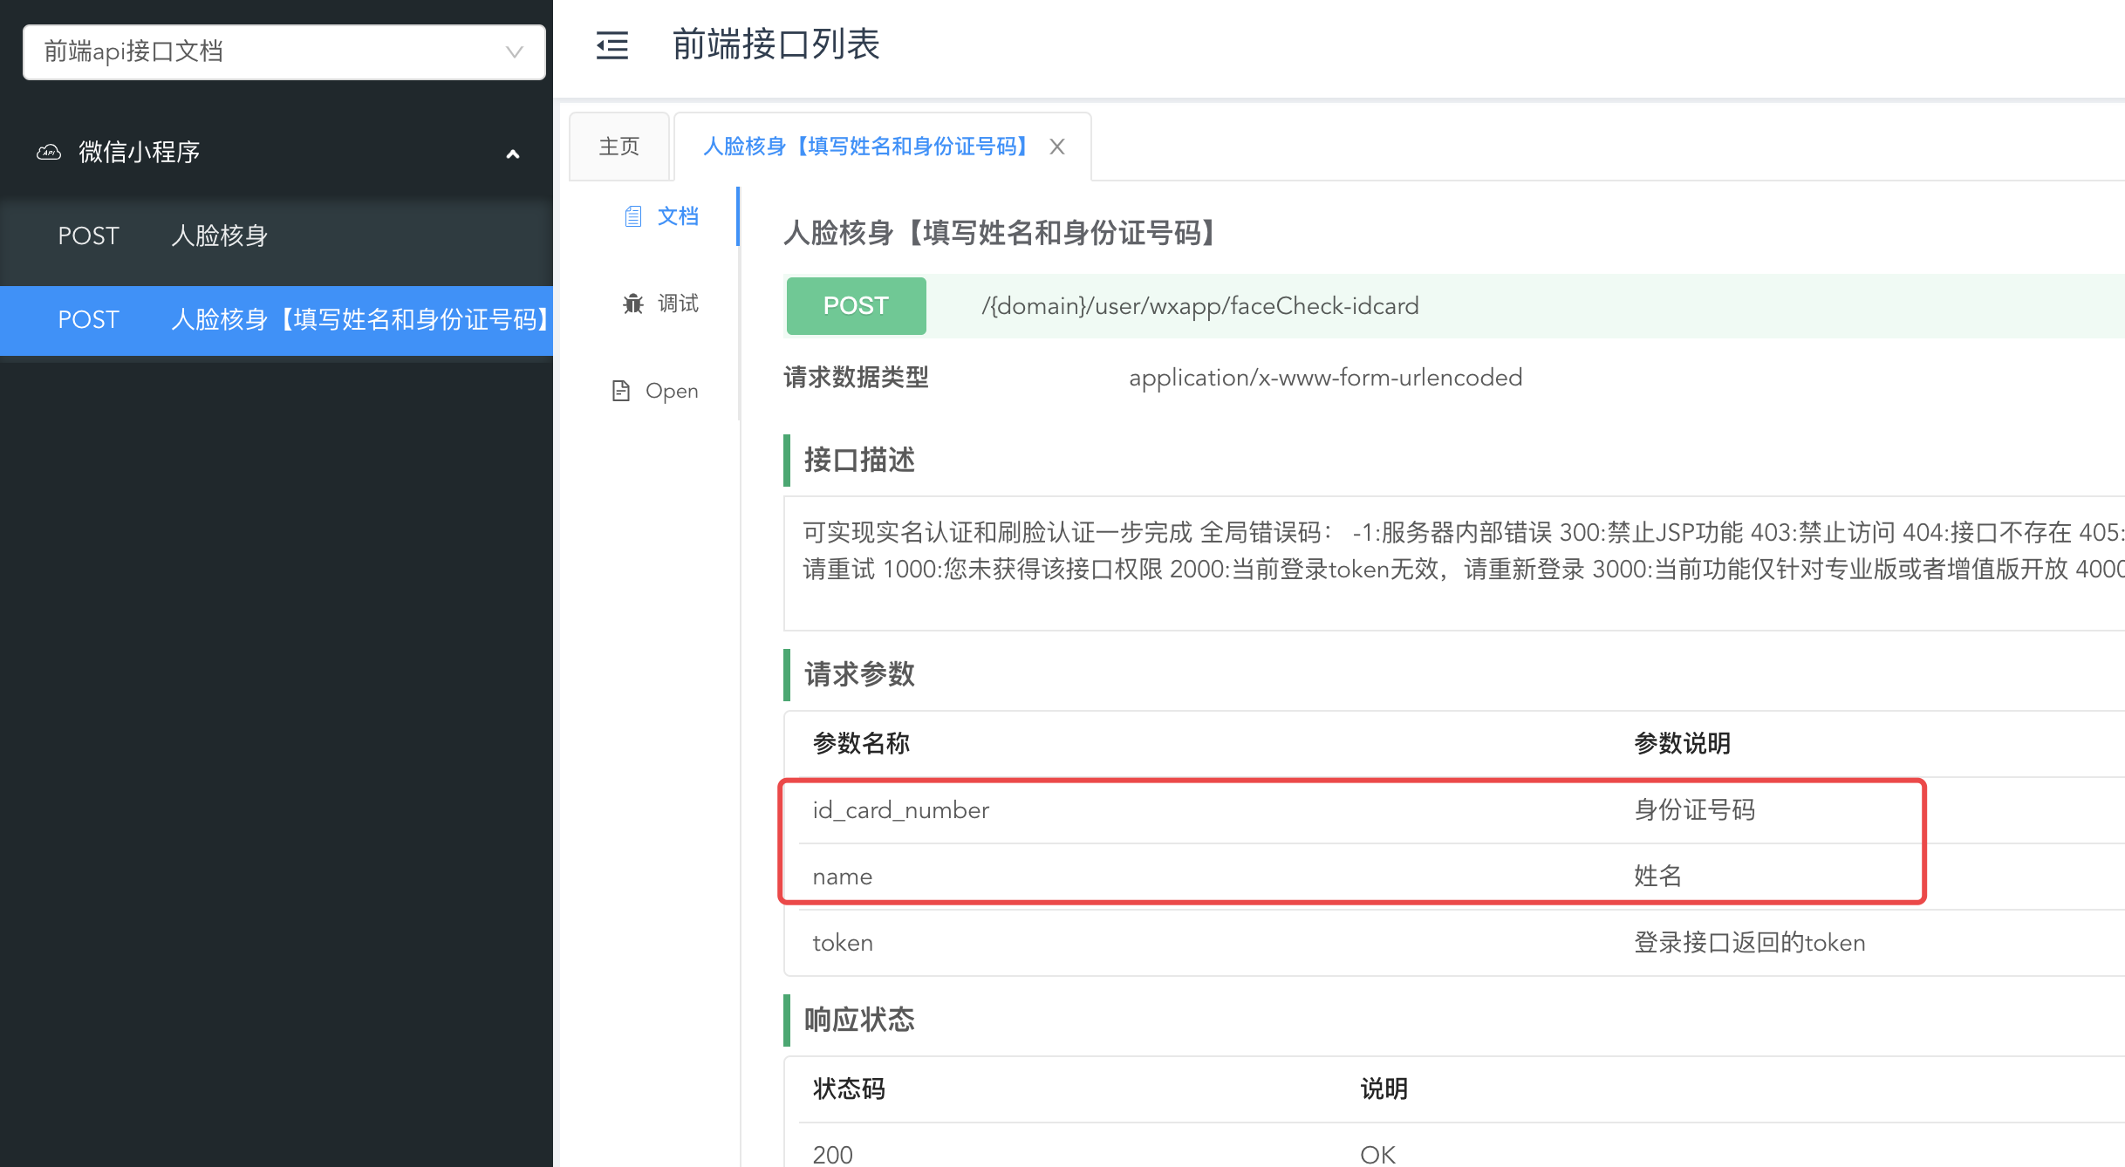Click the token parameter row
This screenshot has height=1167, width=2125.
[x=843, y=943]
